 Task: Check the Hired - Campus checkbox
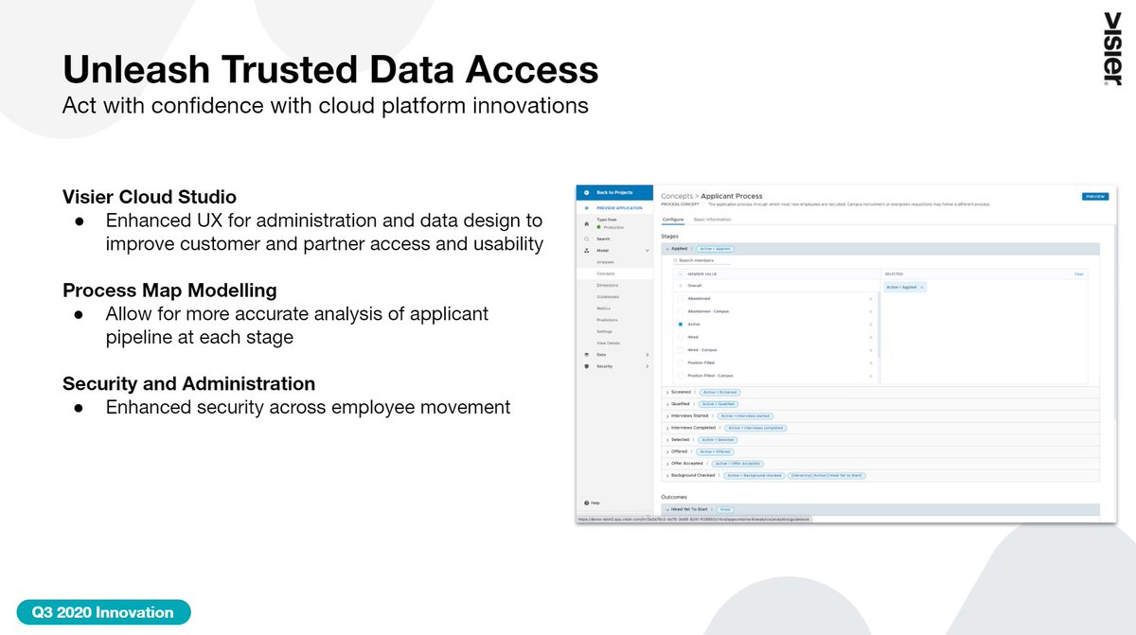681,349
